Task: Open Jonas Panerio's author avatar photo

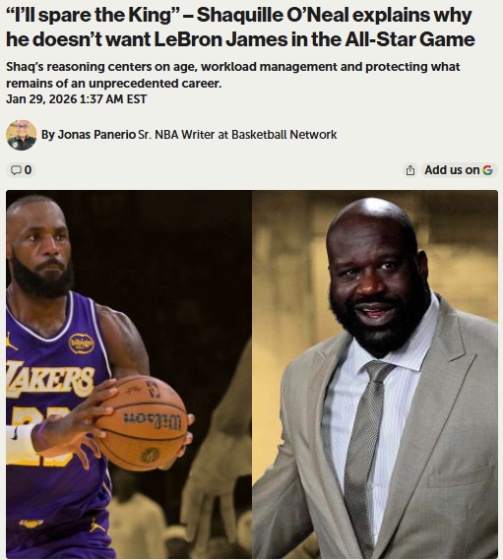Action: 21,135
